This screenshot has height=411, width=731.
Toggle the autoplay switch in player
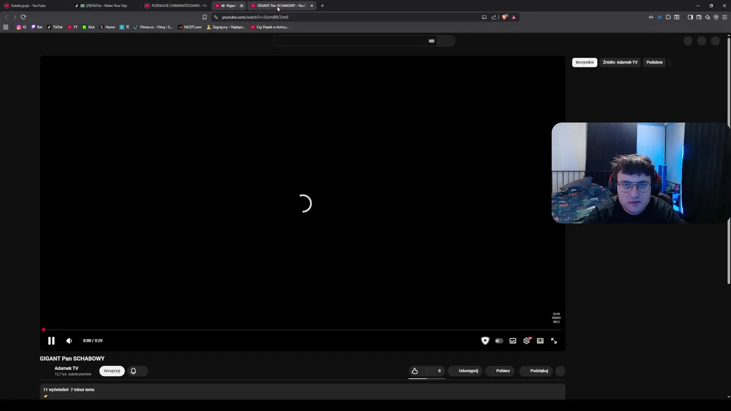(499, 341)
